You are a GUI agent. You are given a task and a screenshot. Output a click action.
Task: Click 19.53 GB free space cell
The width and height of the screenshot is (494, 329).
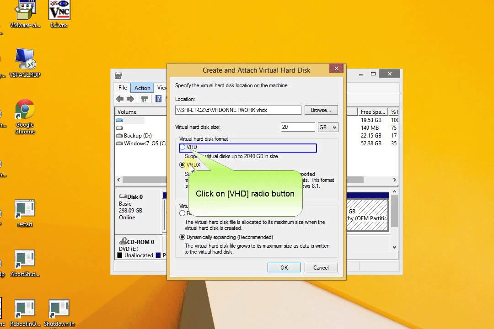click(371, 120)
